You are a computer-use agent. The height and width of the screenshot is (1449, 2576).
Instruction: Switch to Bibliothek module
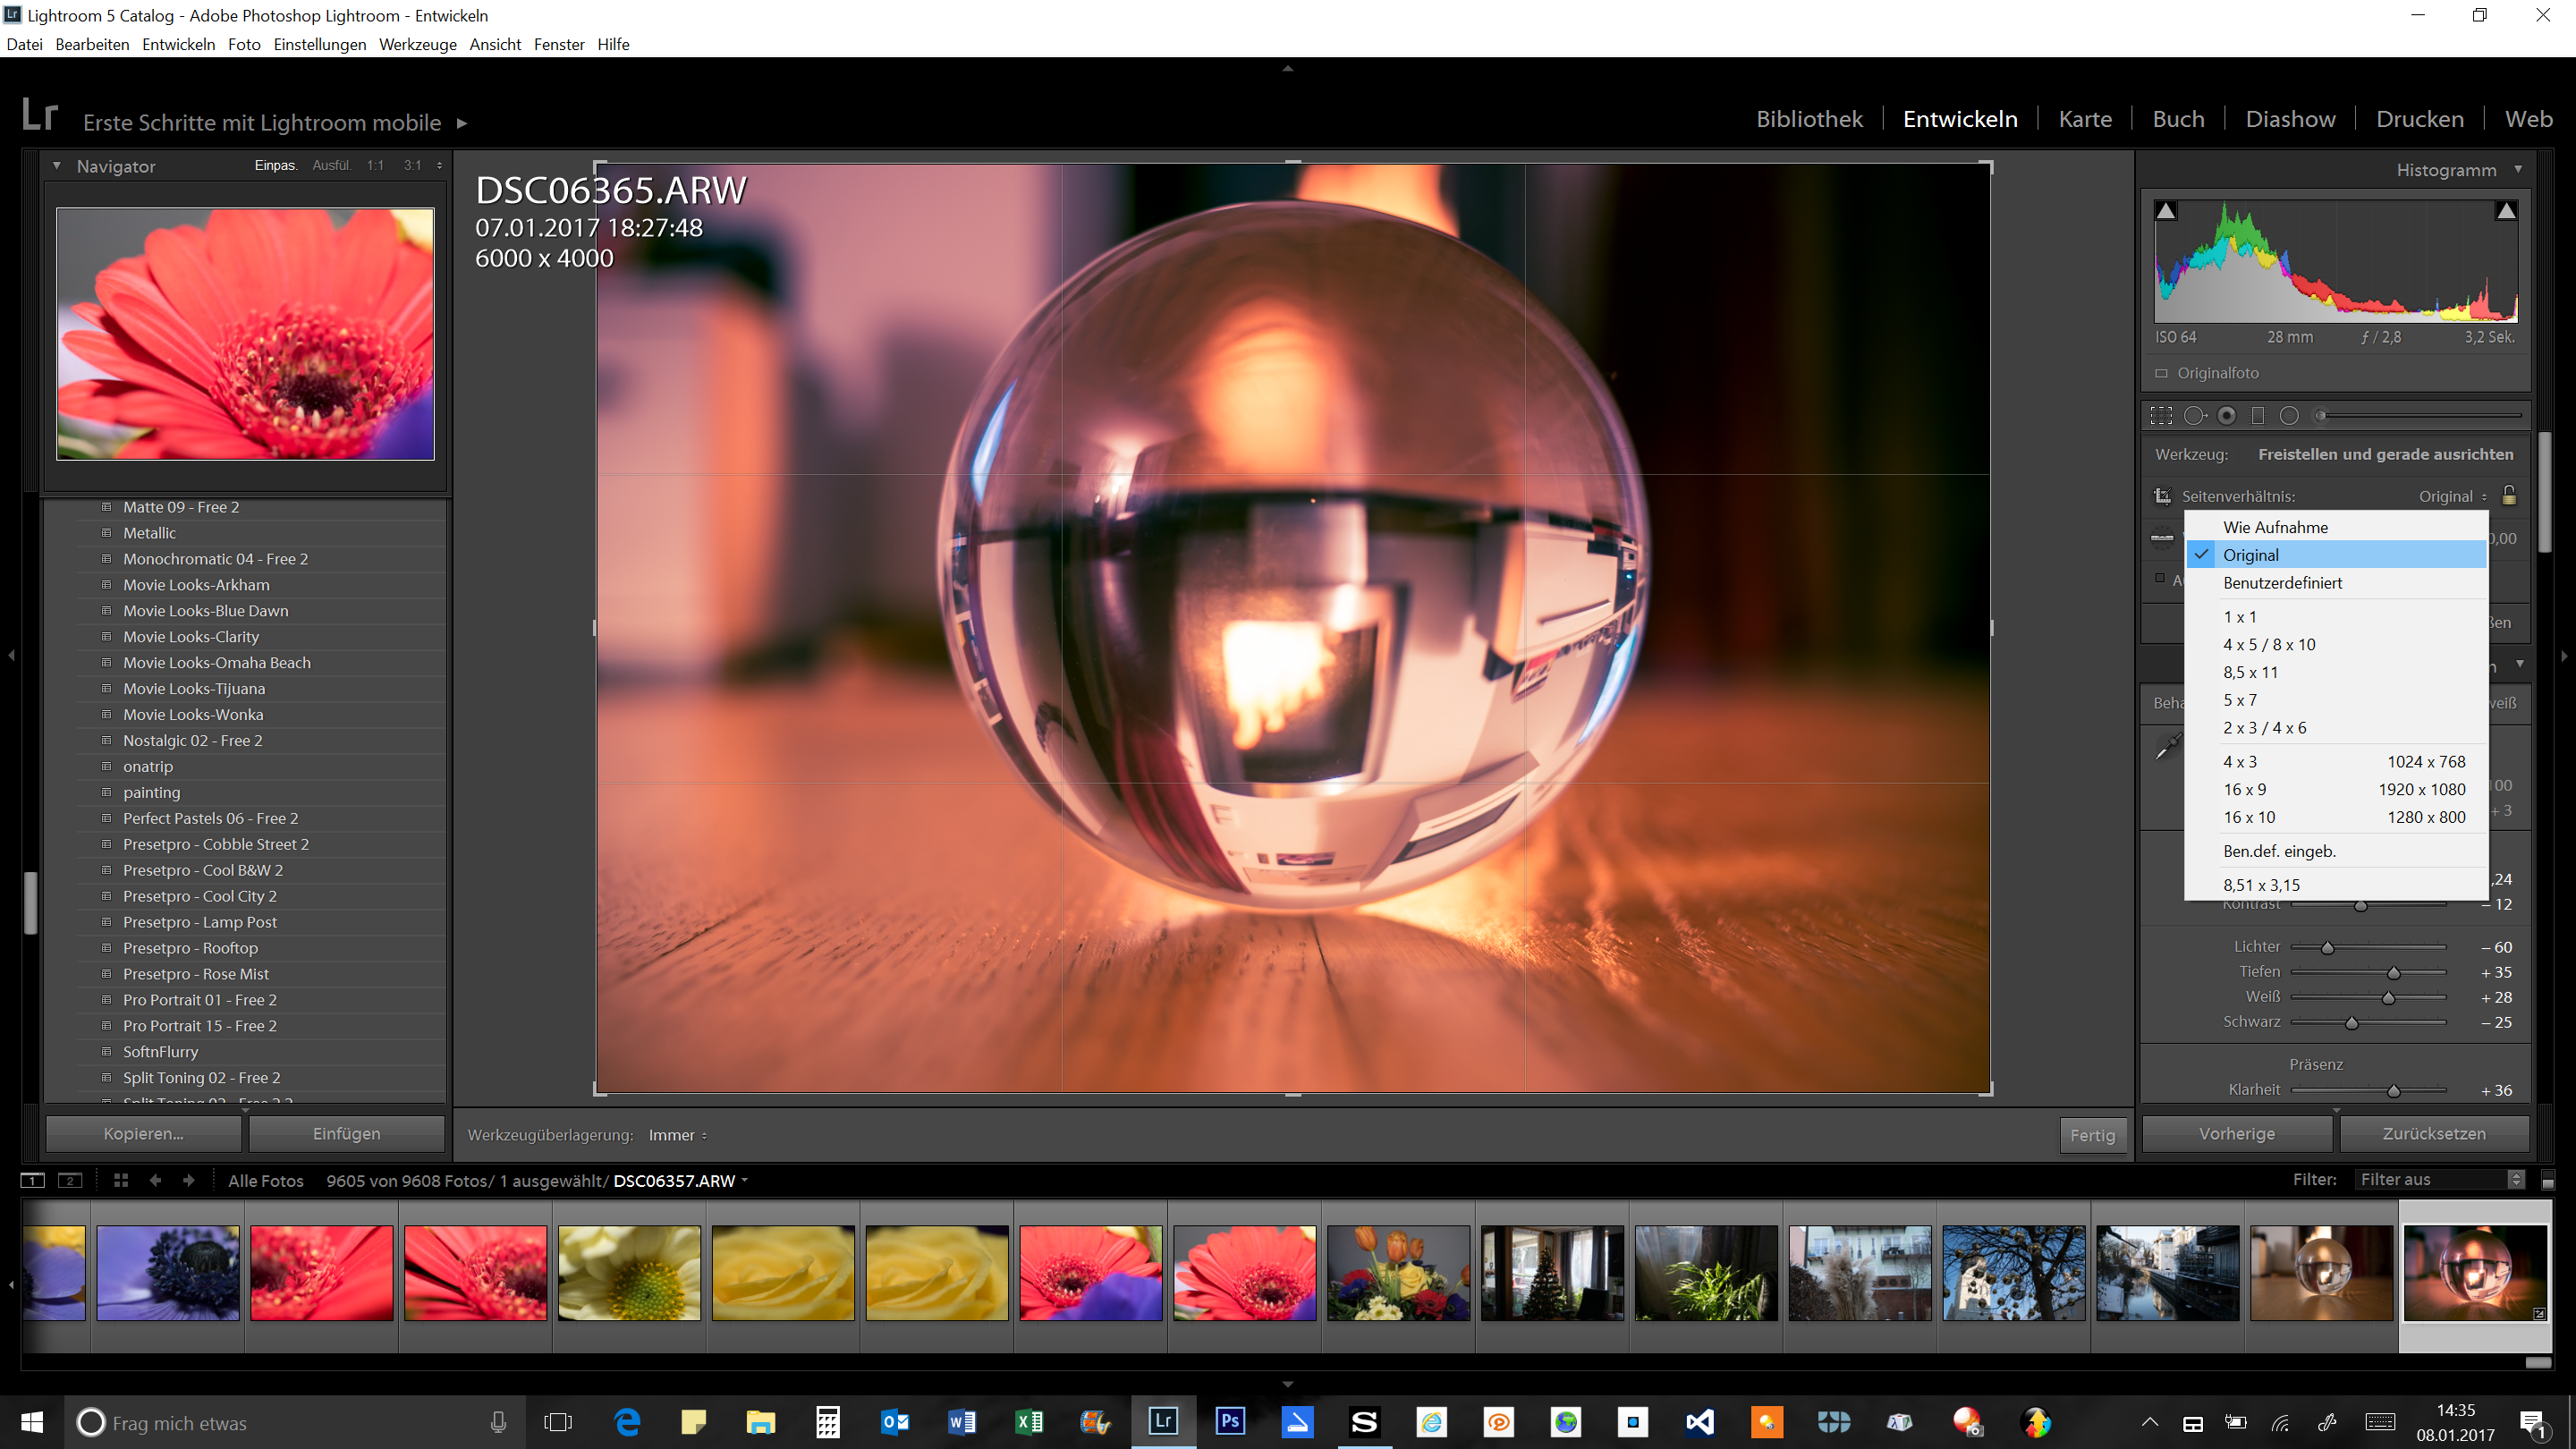pyautogui.click(x=1809, y=119)
